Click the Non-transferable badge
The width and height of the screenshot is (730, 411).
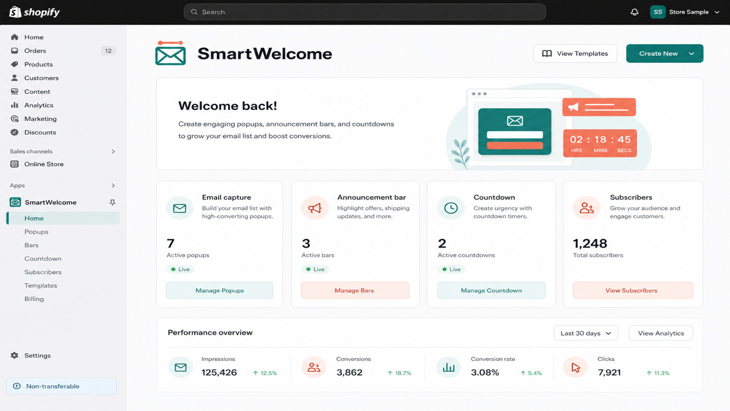pyautogui.click(x=62, y=386)
